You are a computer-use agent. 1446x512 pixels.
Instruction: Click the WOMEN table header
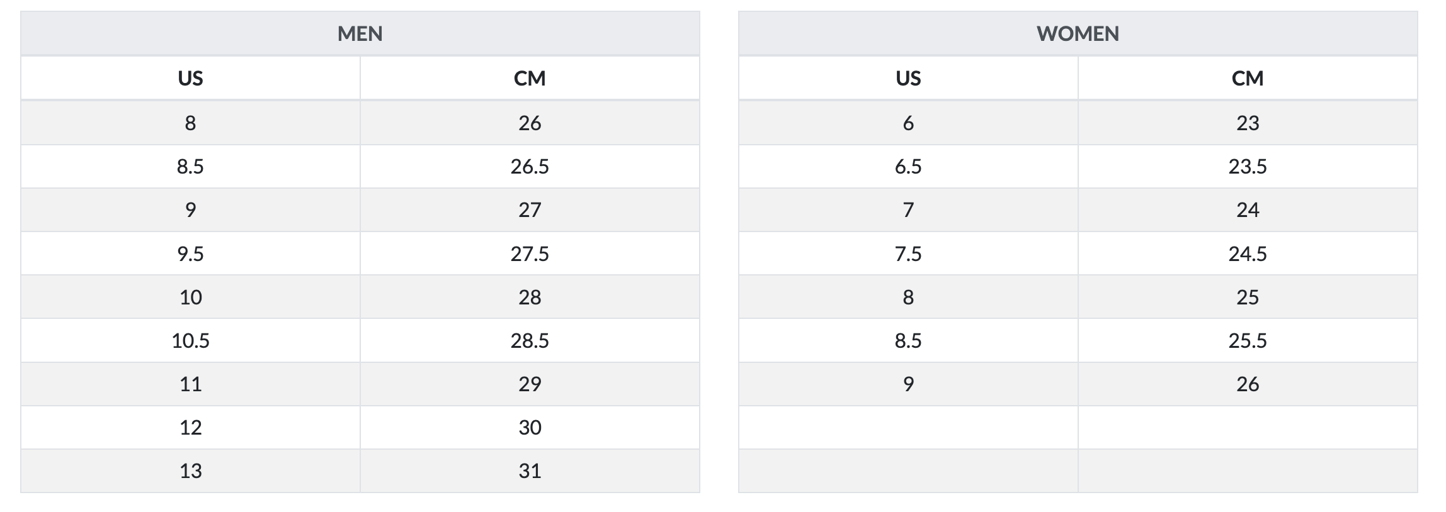pyautogui.click(x=1078, y=33)
